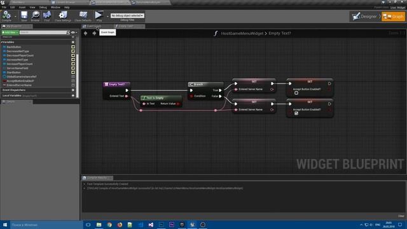The height and width of the screenshot is (229, 407).
Task: Select the GlobalGameInstanceRef variable
Action: click(x=22, y=76)
